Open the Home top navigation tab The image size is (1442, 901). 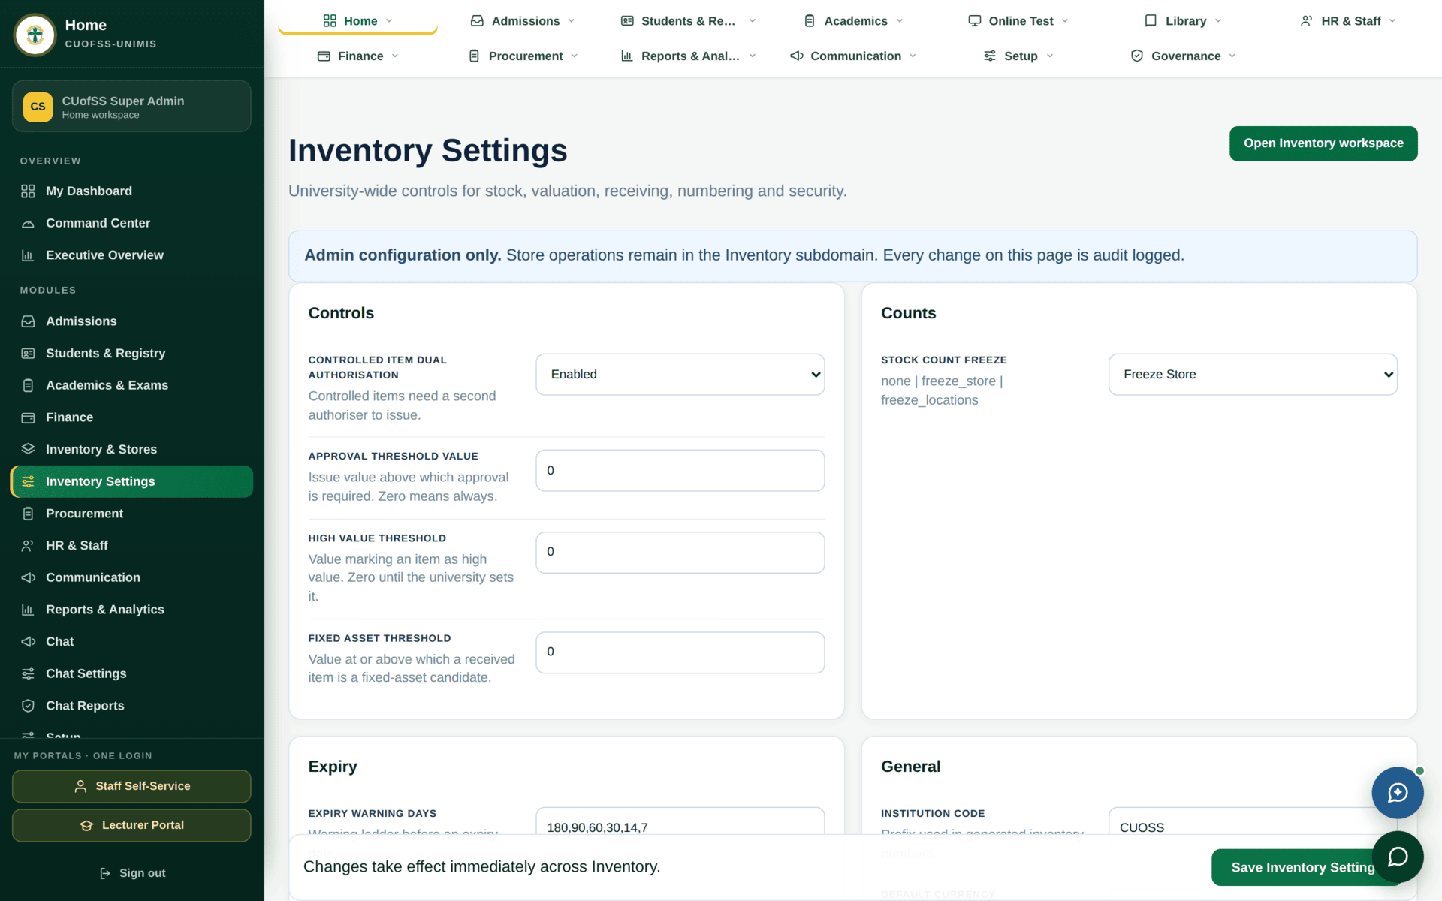pos(357,21)
